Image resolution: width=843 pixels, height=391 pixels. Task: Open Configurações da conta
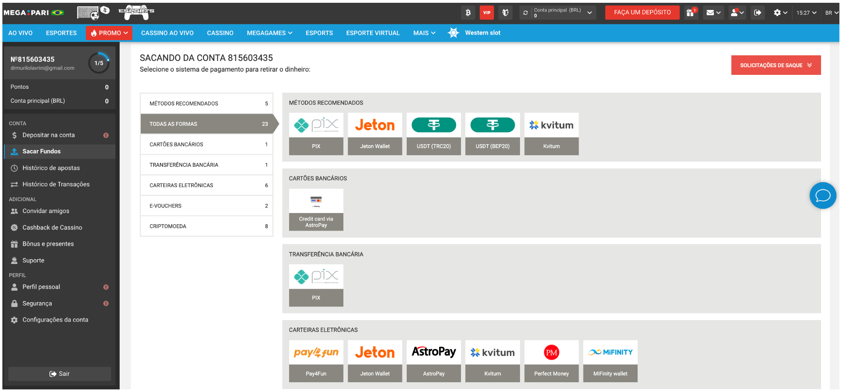click(x=59, y=320)
